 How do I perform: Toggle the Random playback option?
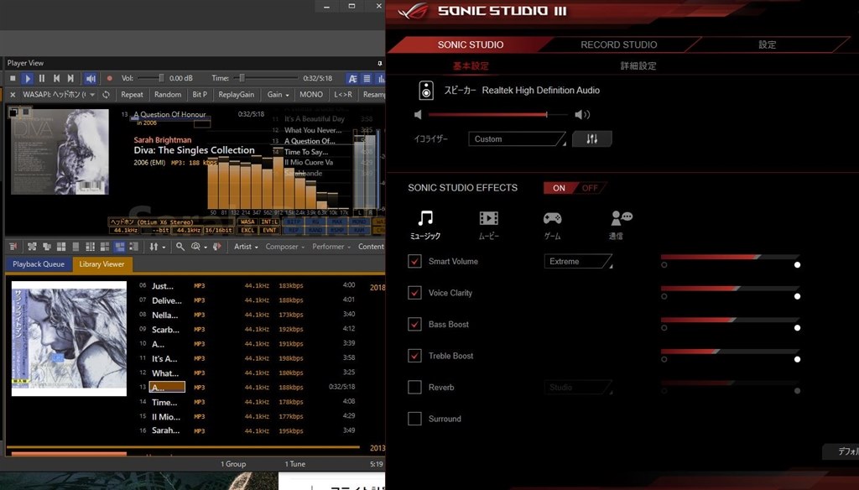(x=168, y=94)
